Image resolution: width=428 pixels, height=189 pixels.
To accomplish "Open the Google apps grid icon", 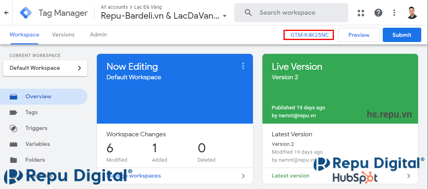I will [x=361, y=13].
